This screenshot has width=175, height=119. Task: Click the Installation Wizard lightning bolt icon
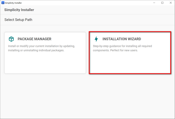pyautogui.click(x=96, y=39)
